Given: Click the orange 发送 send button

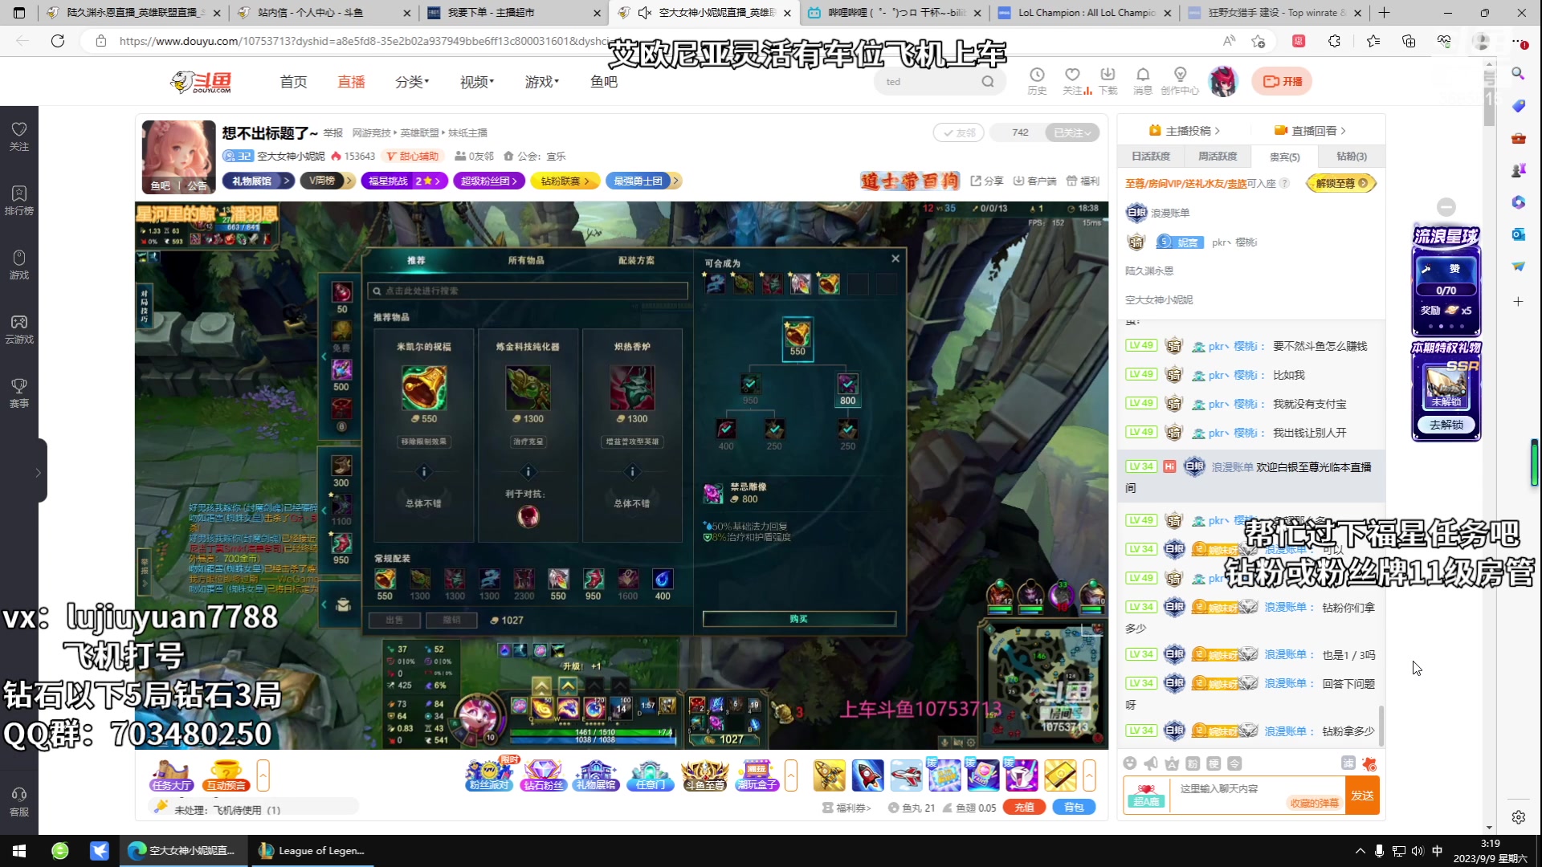Looking at the screenshot, I should pos(1362,795).
